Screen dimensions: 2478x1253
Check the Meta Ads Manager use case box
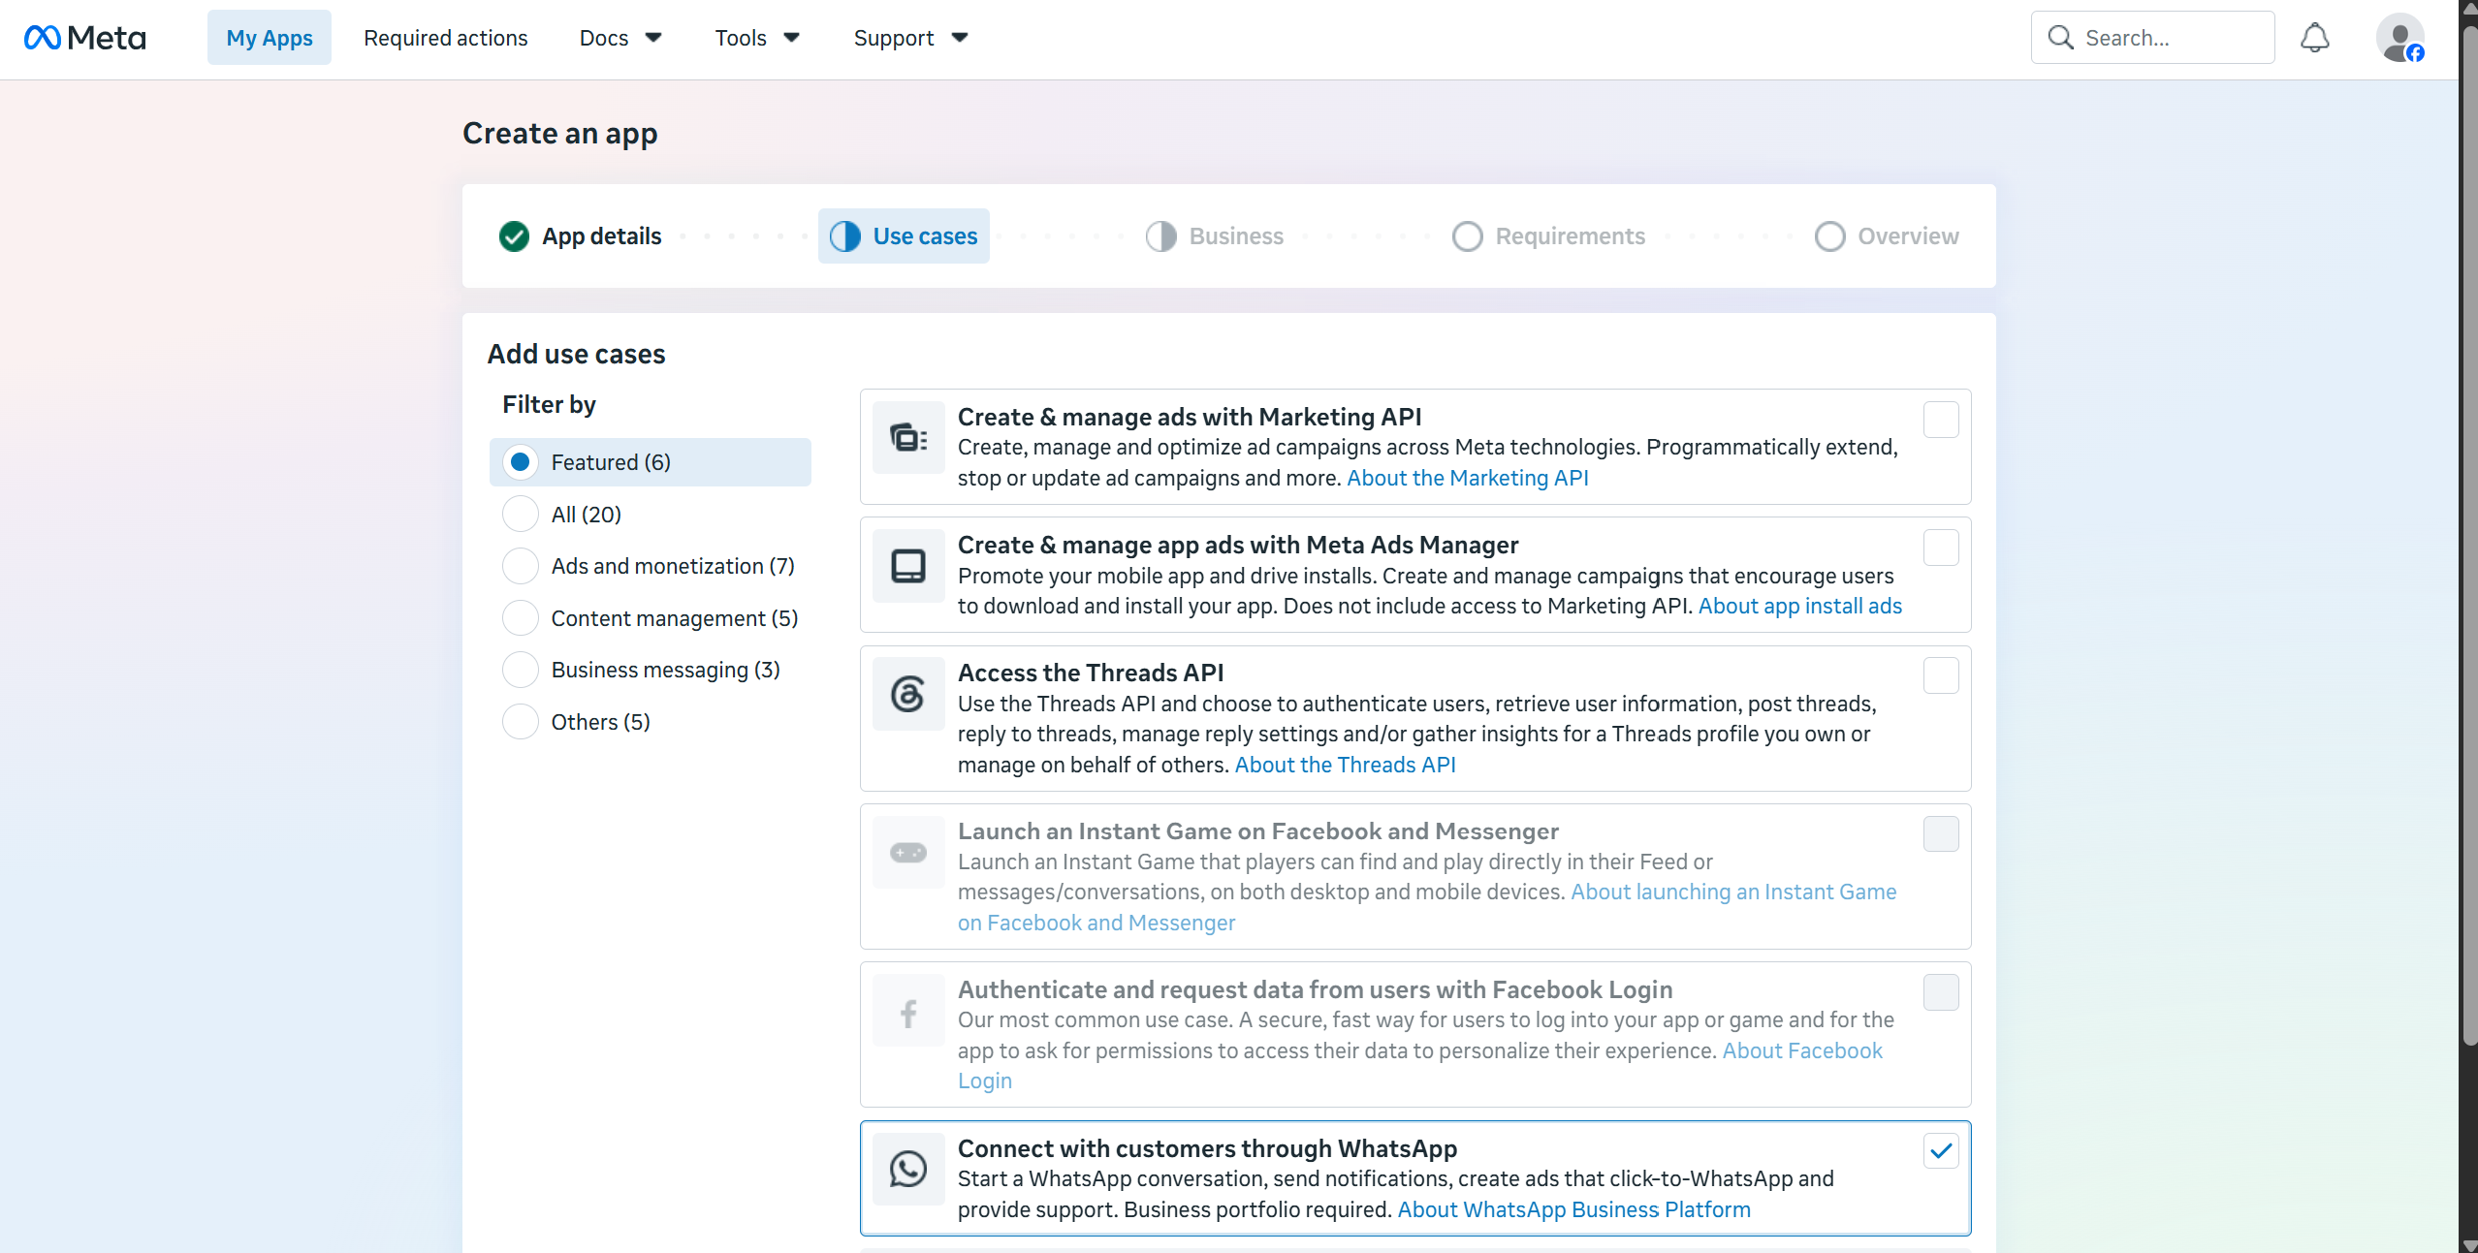[1941, 548]
